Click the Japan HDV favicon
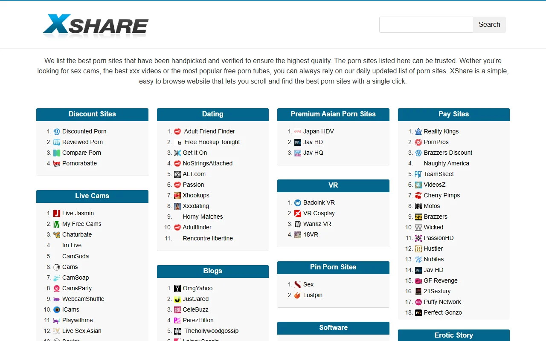The height and width of the screenshot is (341, 546). 297,131
